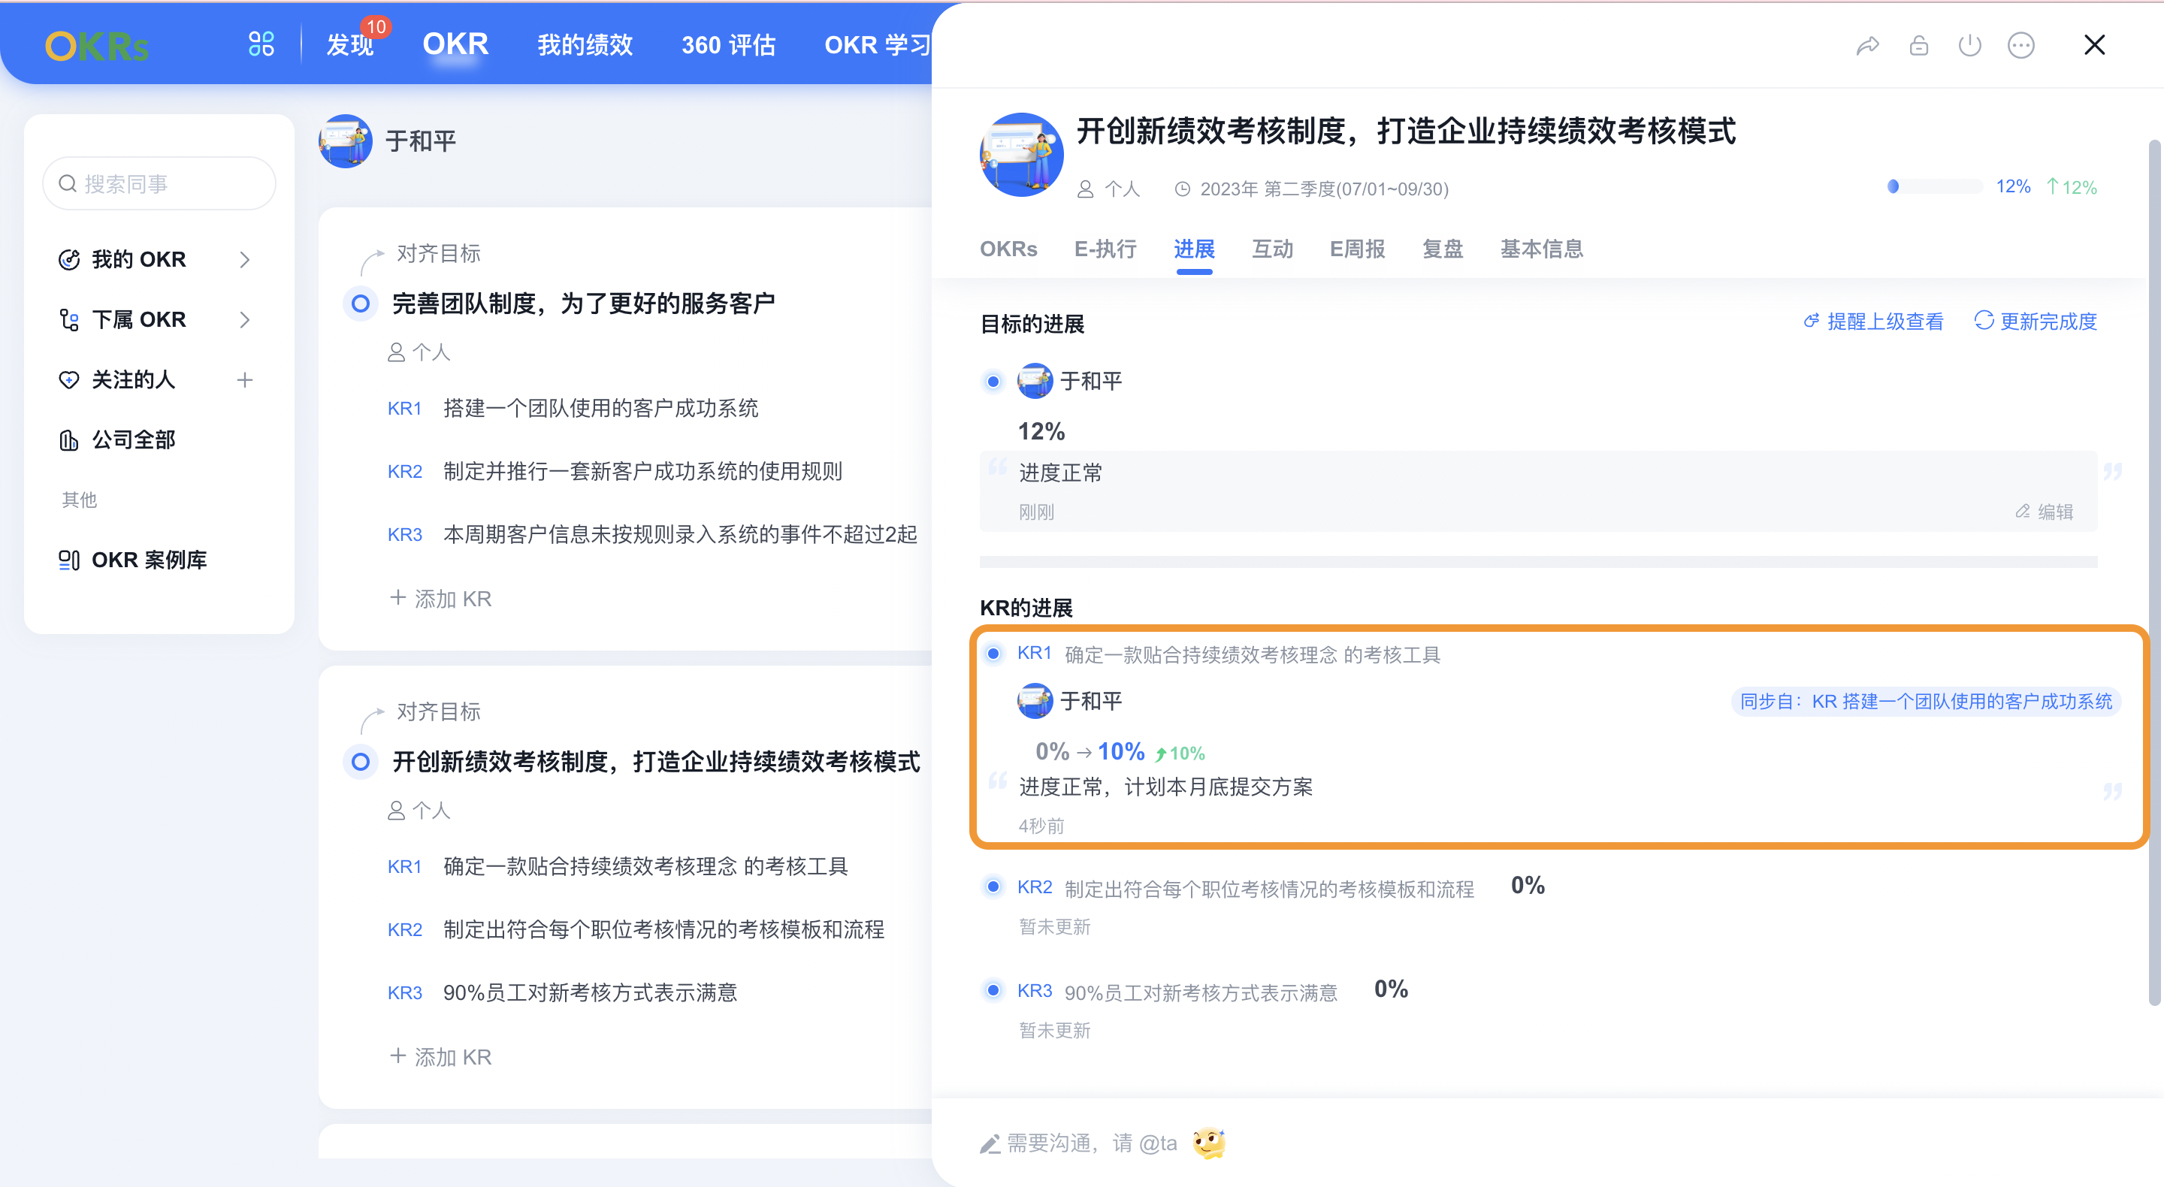
Task: Switch to the OKRs tab in panel
Action: pos(1008,249)
